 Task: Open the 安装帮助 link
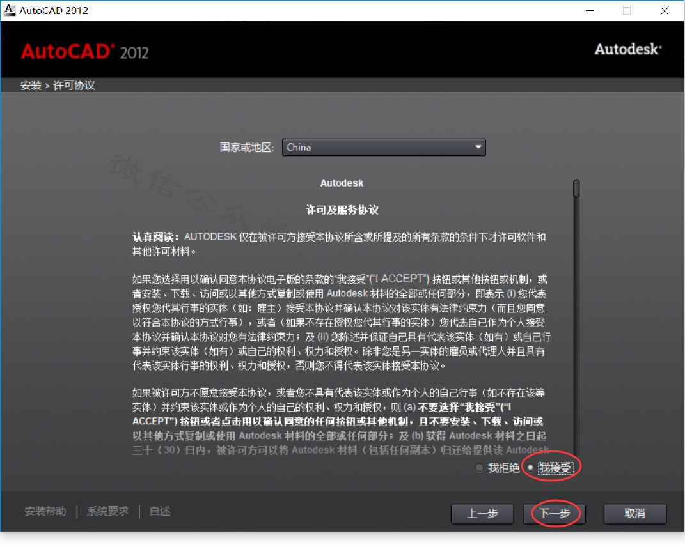[45, 511]
